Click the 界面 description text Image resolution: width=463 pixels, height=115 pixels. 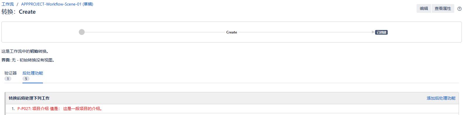point(28,60)
